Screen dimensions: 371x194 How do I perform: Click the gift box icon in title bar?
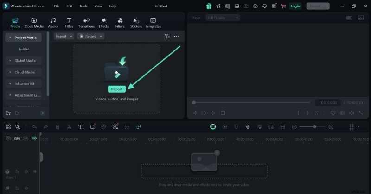point(209,6)
